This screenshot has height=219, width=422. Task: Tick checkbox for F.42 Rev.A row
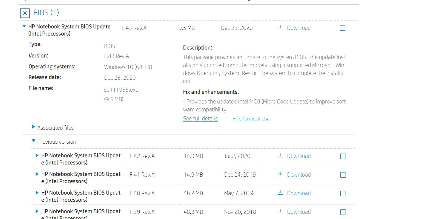click(343, 156)
